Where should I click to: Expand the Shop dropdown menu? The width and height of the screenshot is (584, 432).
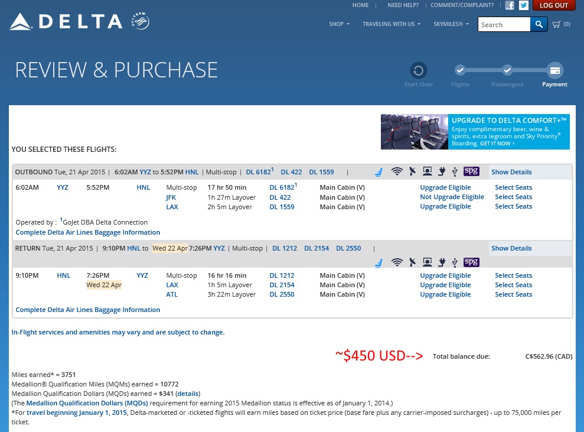(x=339, y=24)
